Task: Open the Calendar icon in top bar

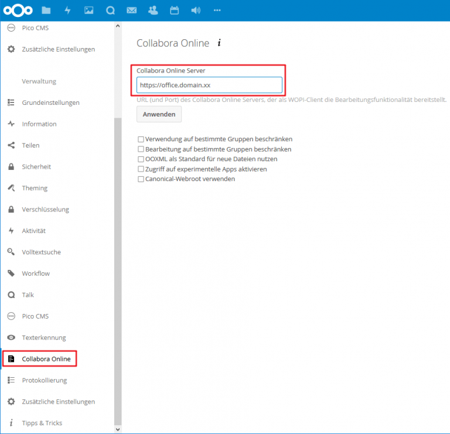Action: pos(174,10)
